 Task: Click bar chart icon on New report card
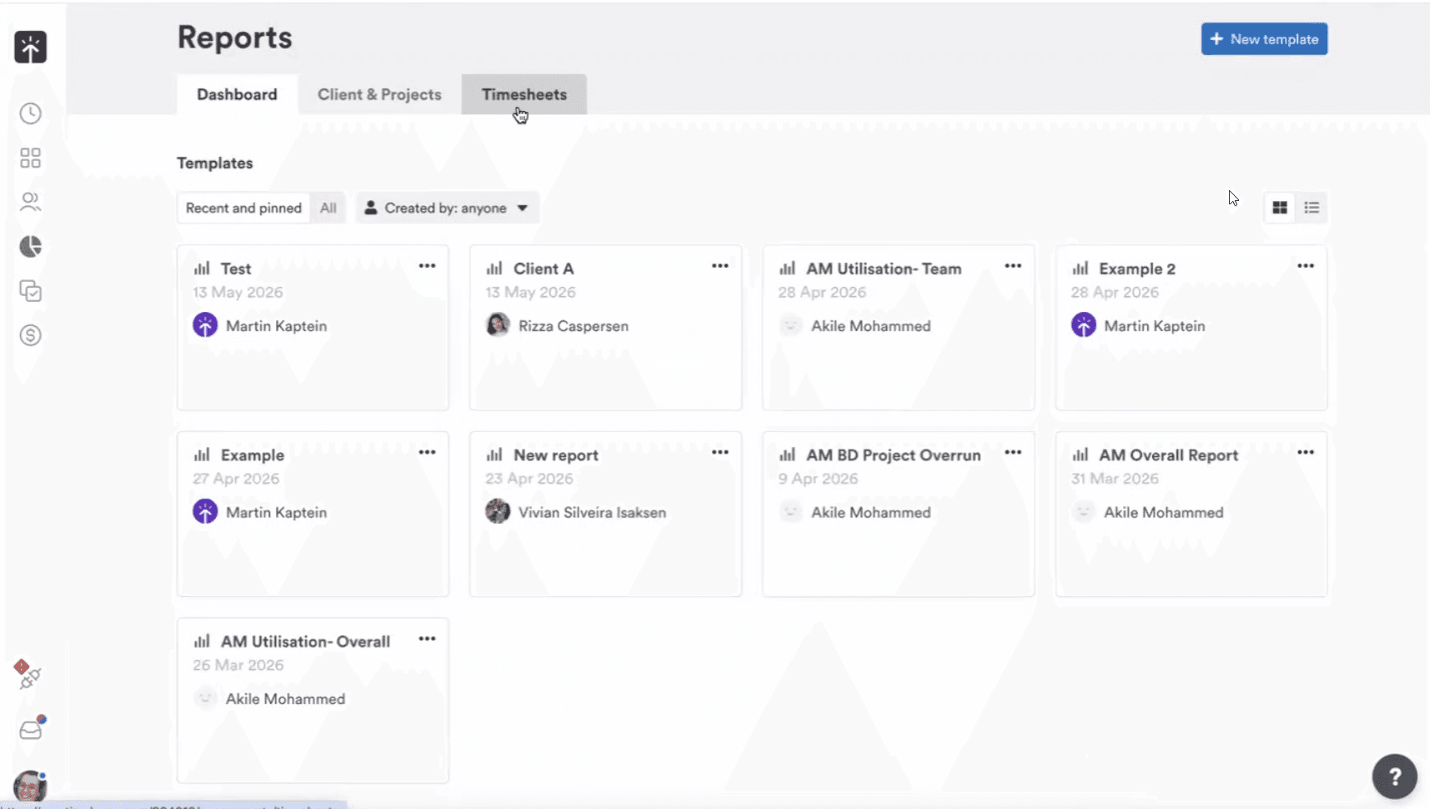(x=495, y=455)
